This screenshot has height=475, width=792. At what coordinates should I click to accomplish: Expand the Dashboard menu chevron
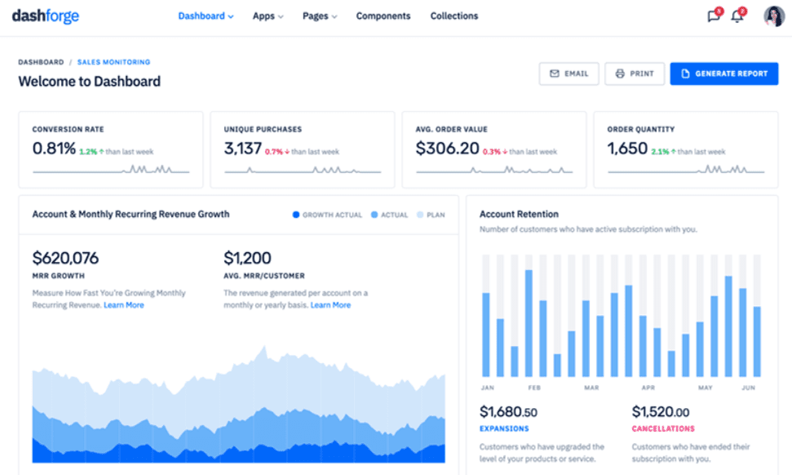click(231, 16)
